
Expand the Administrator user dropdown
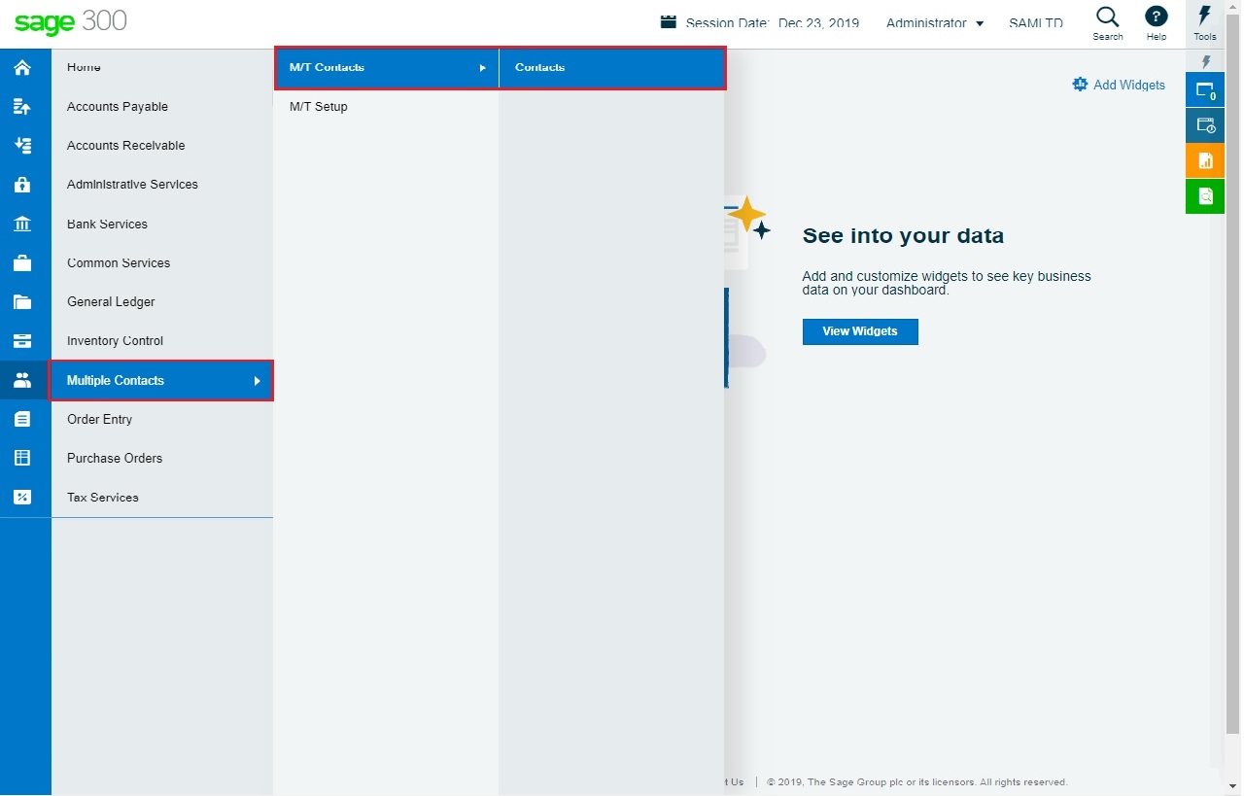[x=935, y=23]
